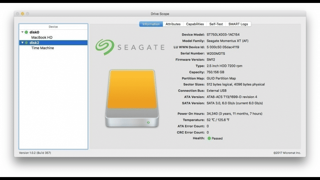
Task: Click the LU WWN Device Id value
Action: coord(223,47)
